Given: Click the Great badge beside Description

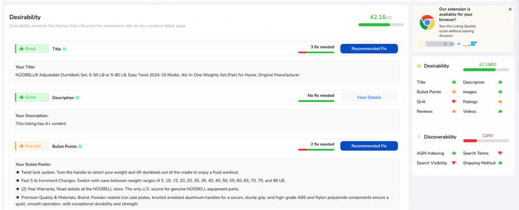Looking at the screenshot, I should coord(32,97).
